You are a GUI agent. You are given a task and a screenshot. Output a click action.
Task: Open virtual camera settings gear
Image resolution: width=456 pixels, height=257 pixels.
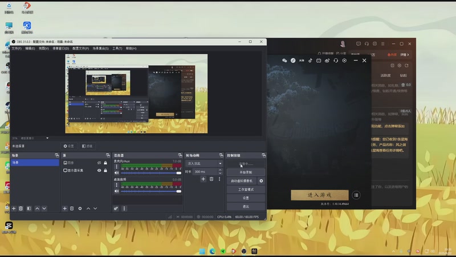pos(261,181)
